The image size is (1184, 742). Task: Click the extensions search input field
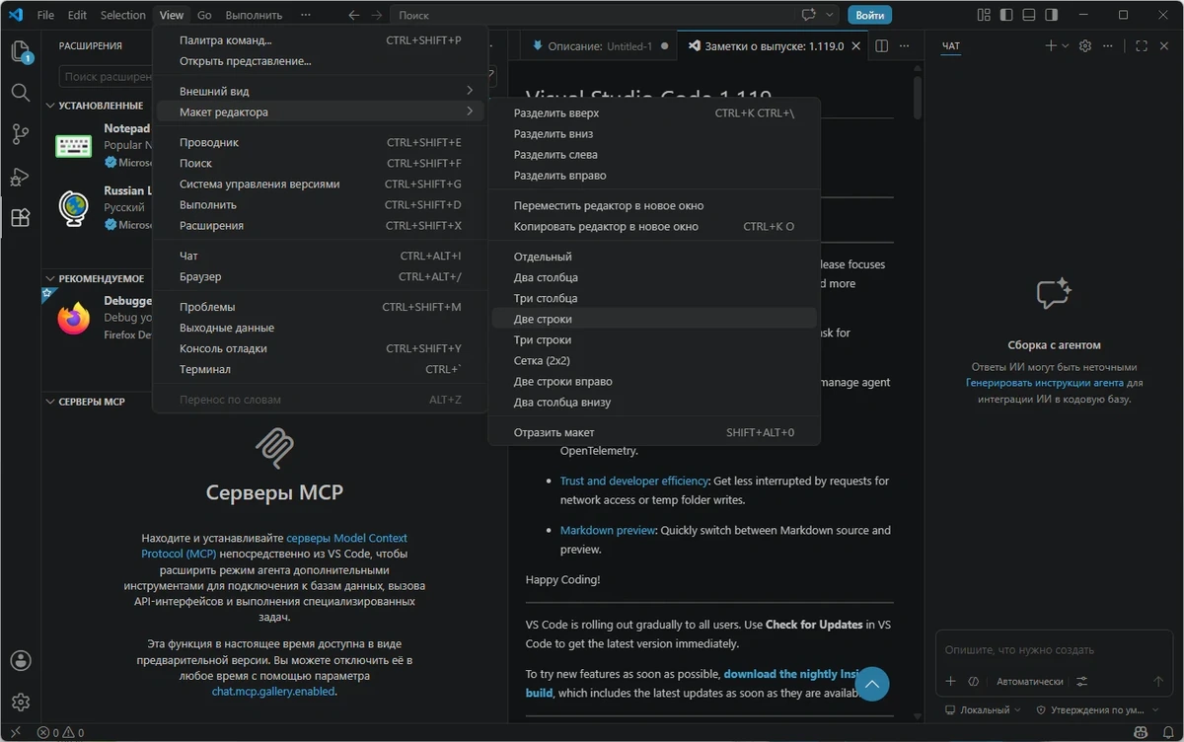pos(104,76)
